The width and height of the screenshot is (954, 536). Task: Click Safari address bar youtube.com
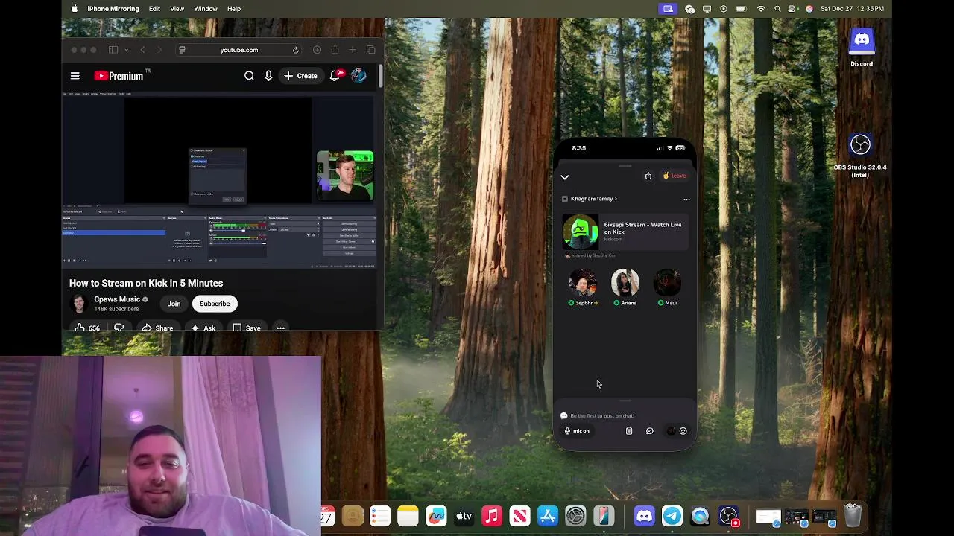tap(238, 50)
